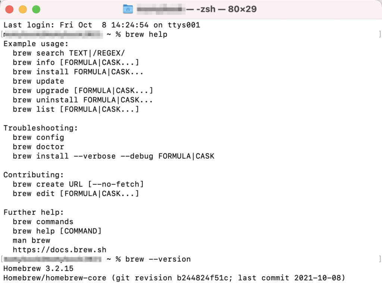Click the 'man brew' line
The image size is (382, 283).
pos(31,241)
